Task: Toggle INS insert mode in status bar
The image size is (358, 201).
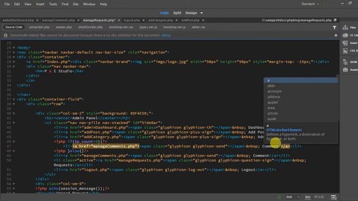Action: 308,197
